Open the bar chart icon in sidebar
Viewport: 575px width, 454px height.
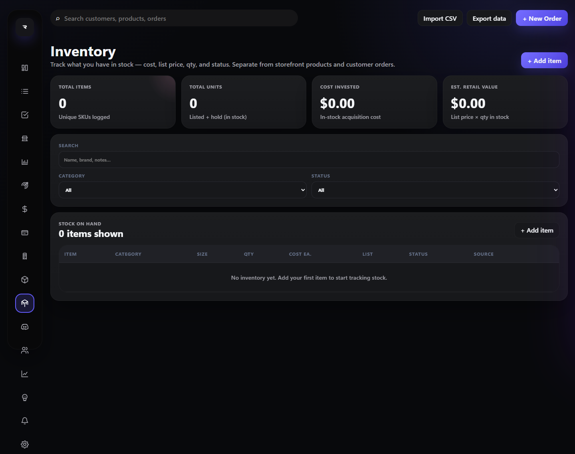25,162
